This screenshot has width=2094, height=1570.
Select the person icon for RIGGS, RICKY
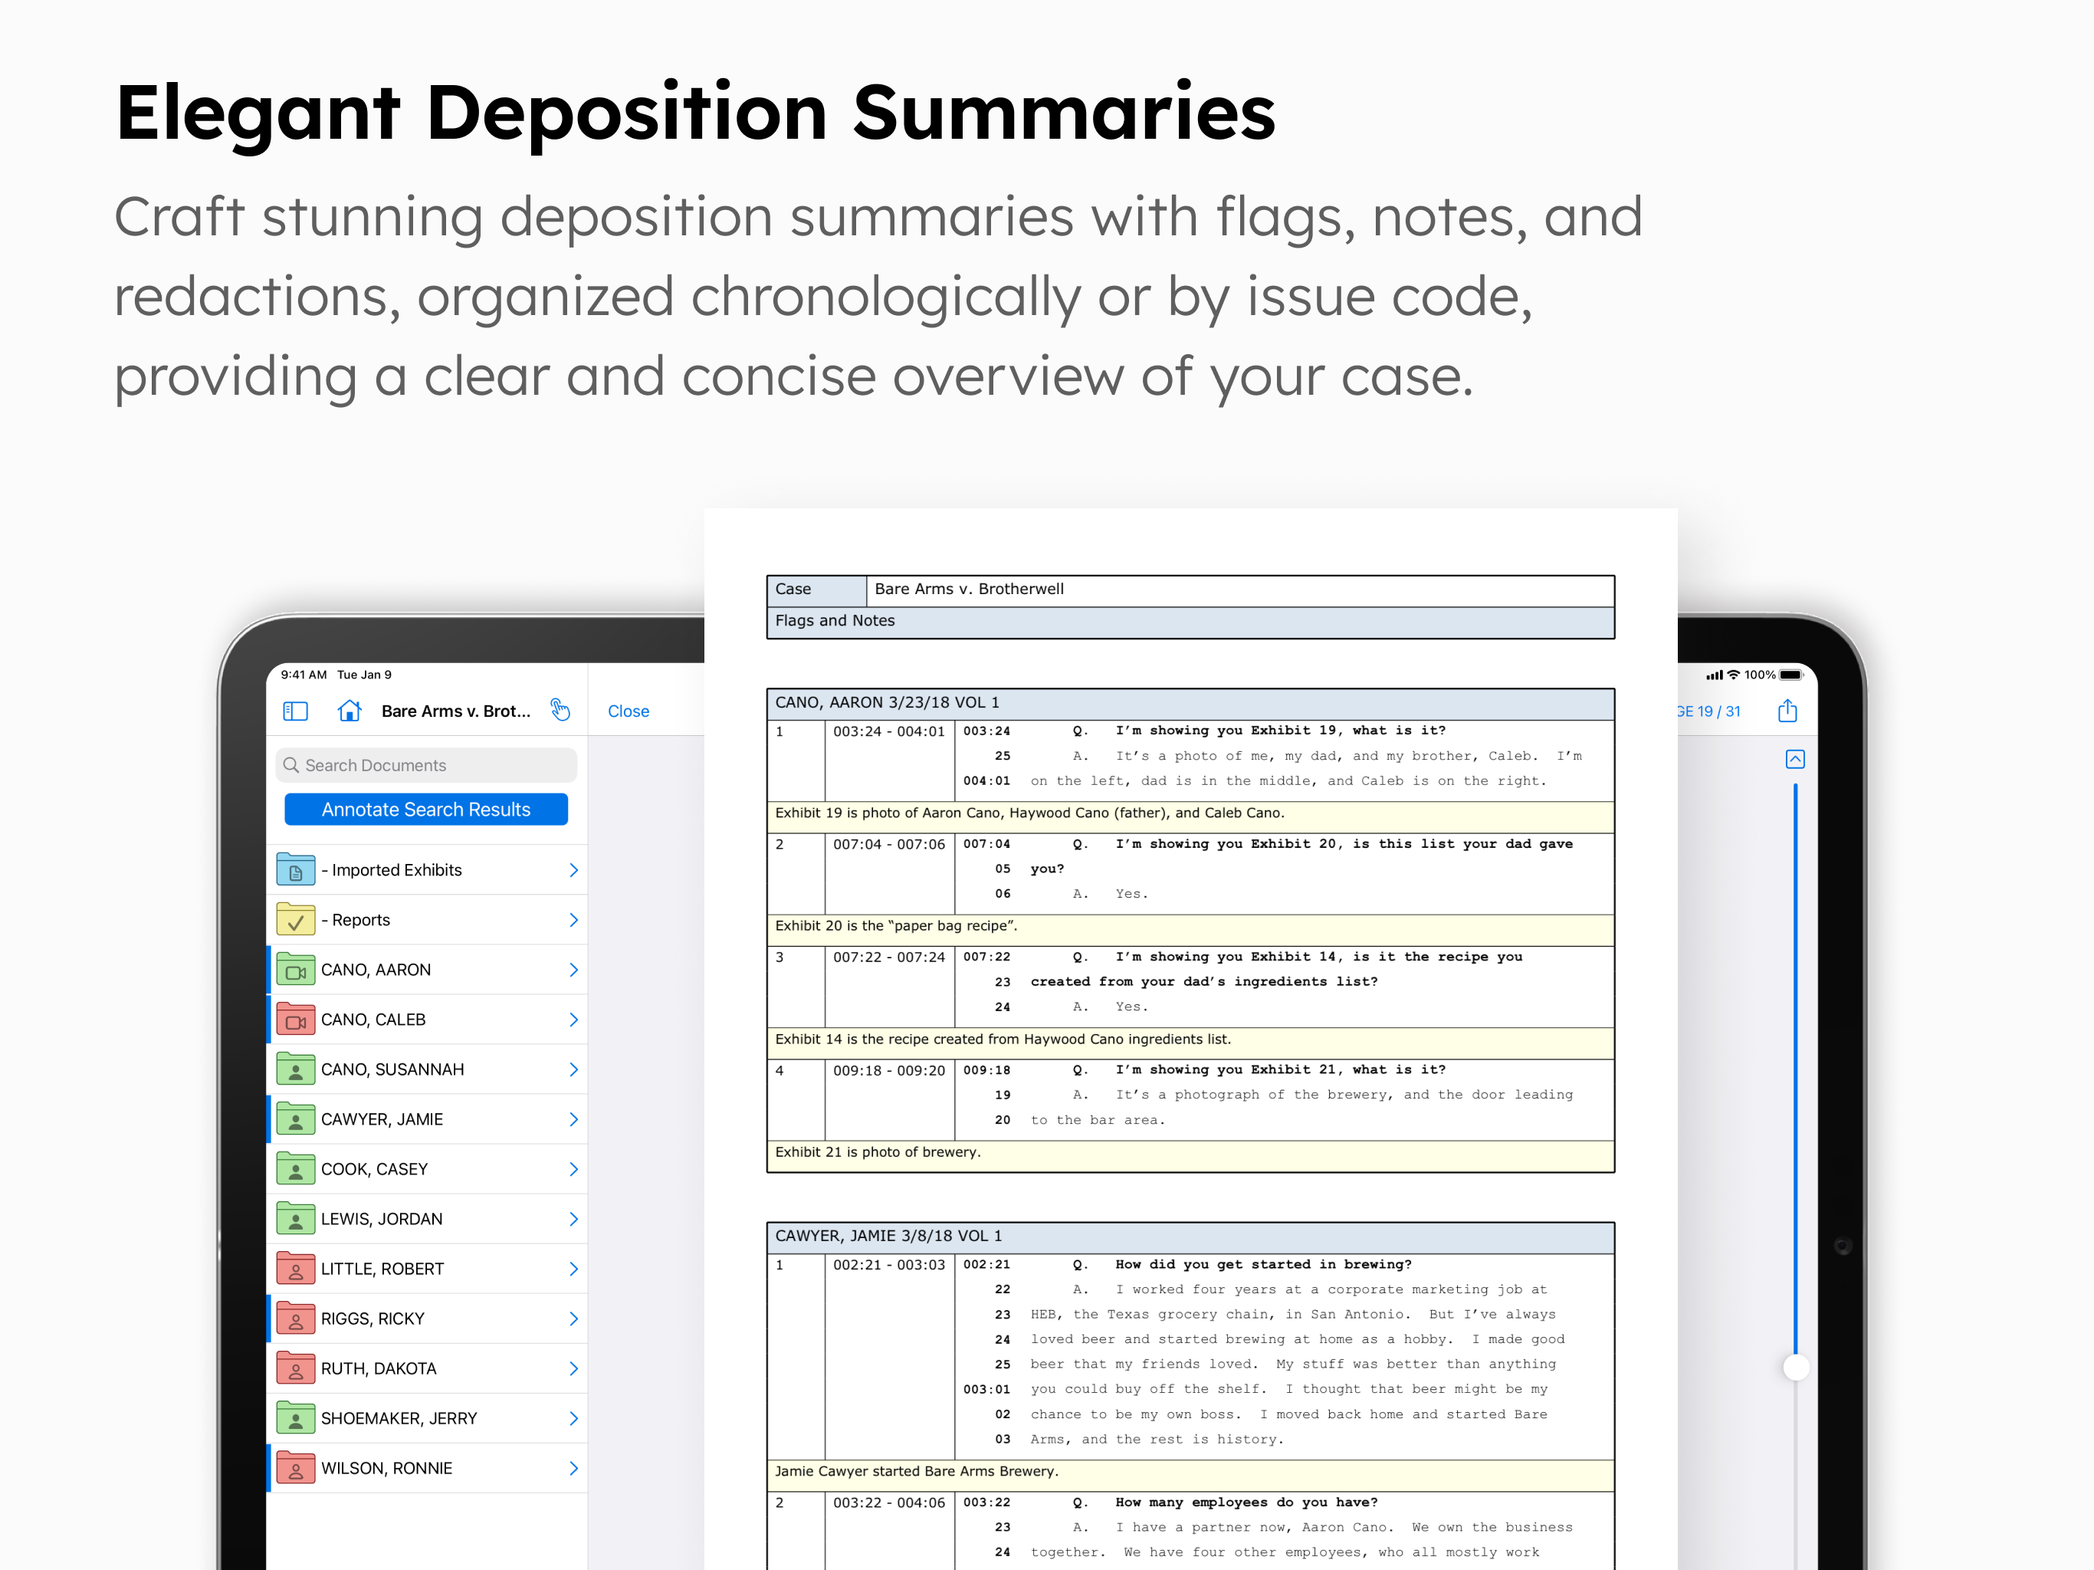pyautogui.click(x=297, y=1318)
